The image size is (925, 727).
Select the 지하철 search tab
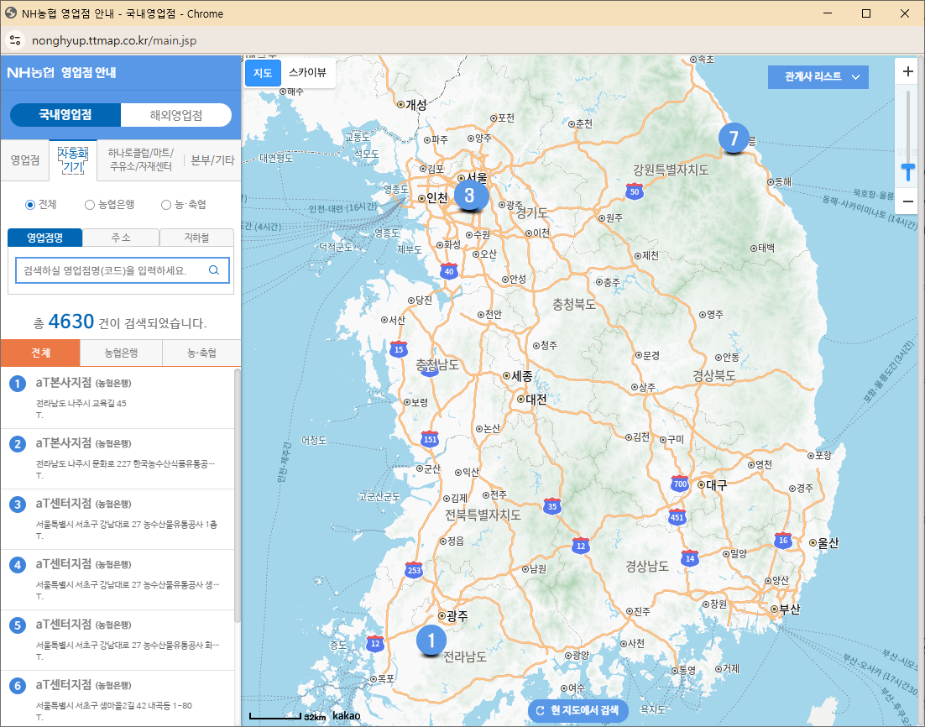coord(196,238)
